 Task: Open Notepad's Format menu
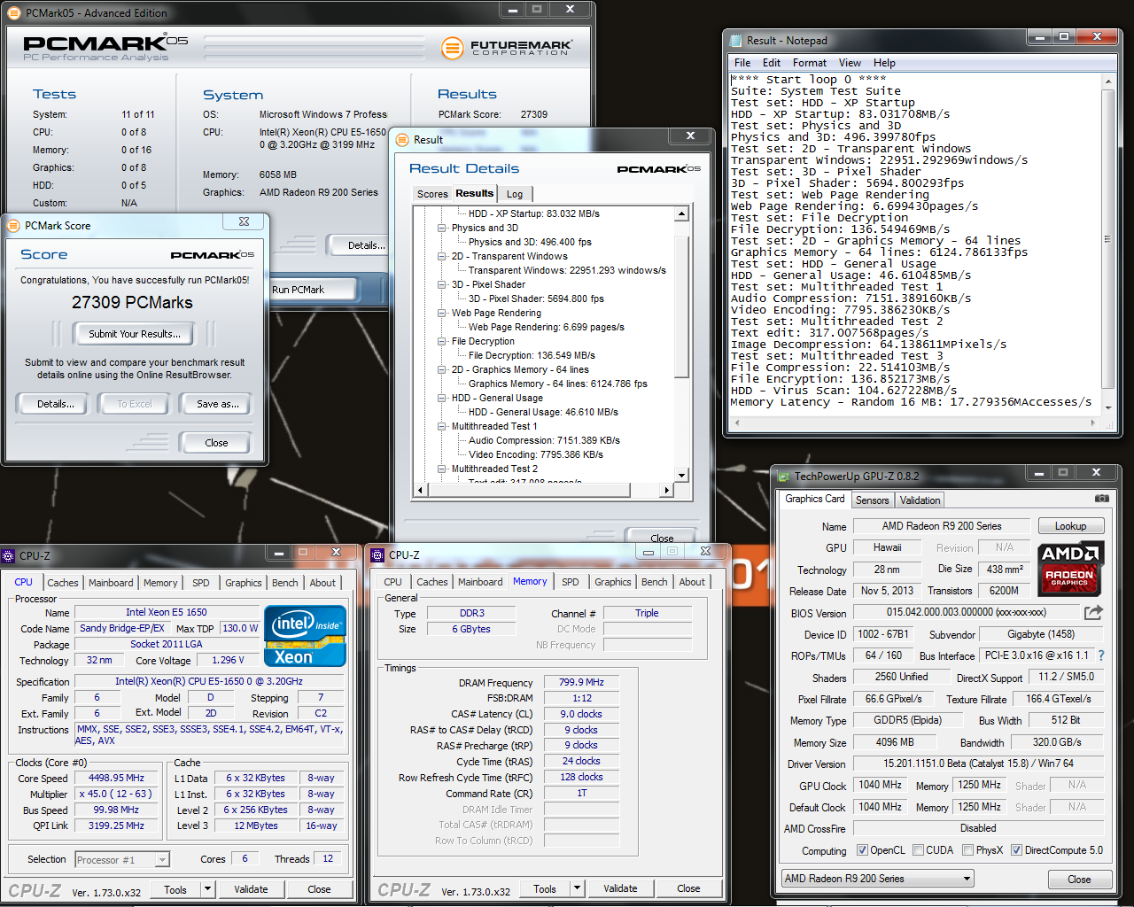click(x=809, y=63)
